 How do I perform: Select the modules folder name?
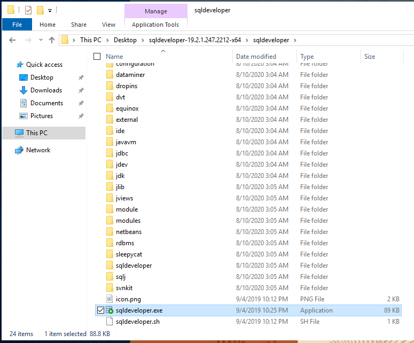(x=128, y=221)
